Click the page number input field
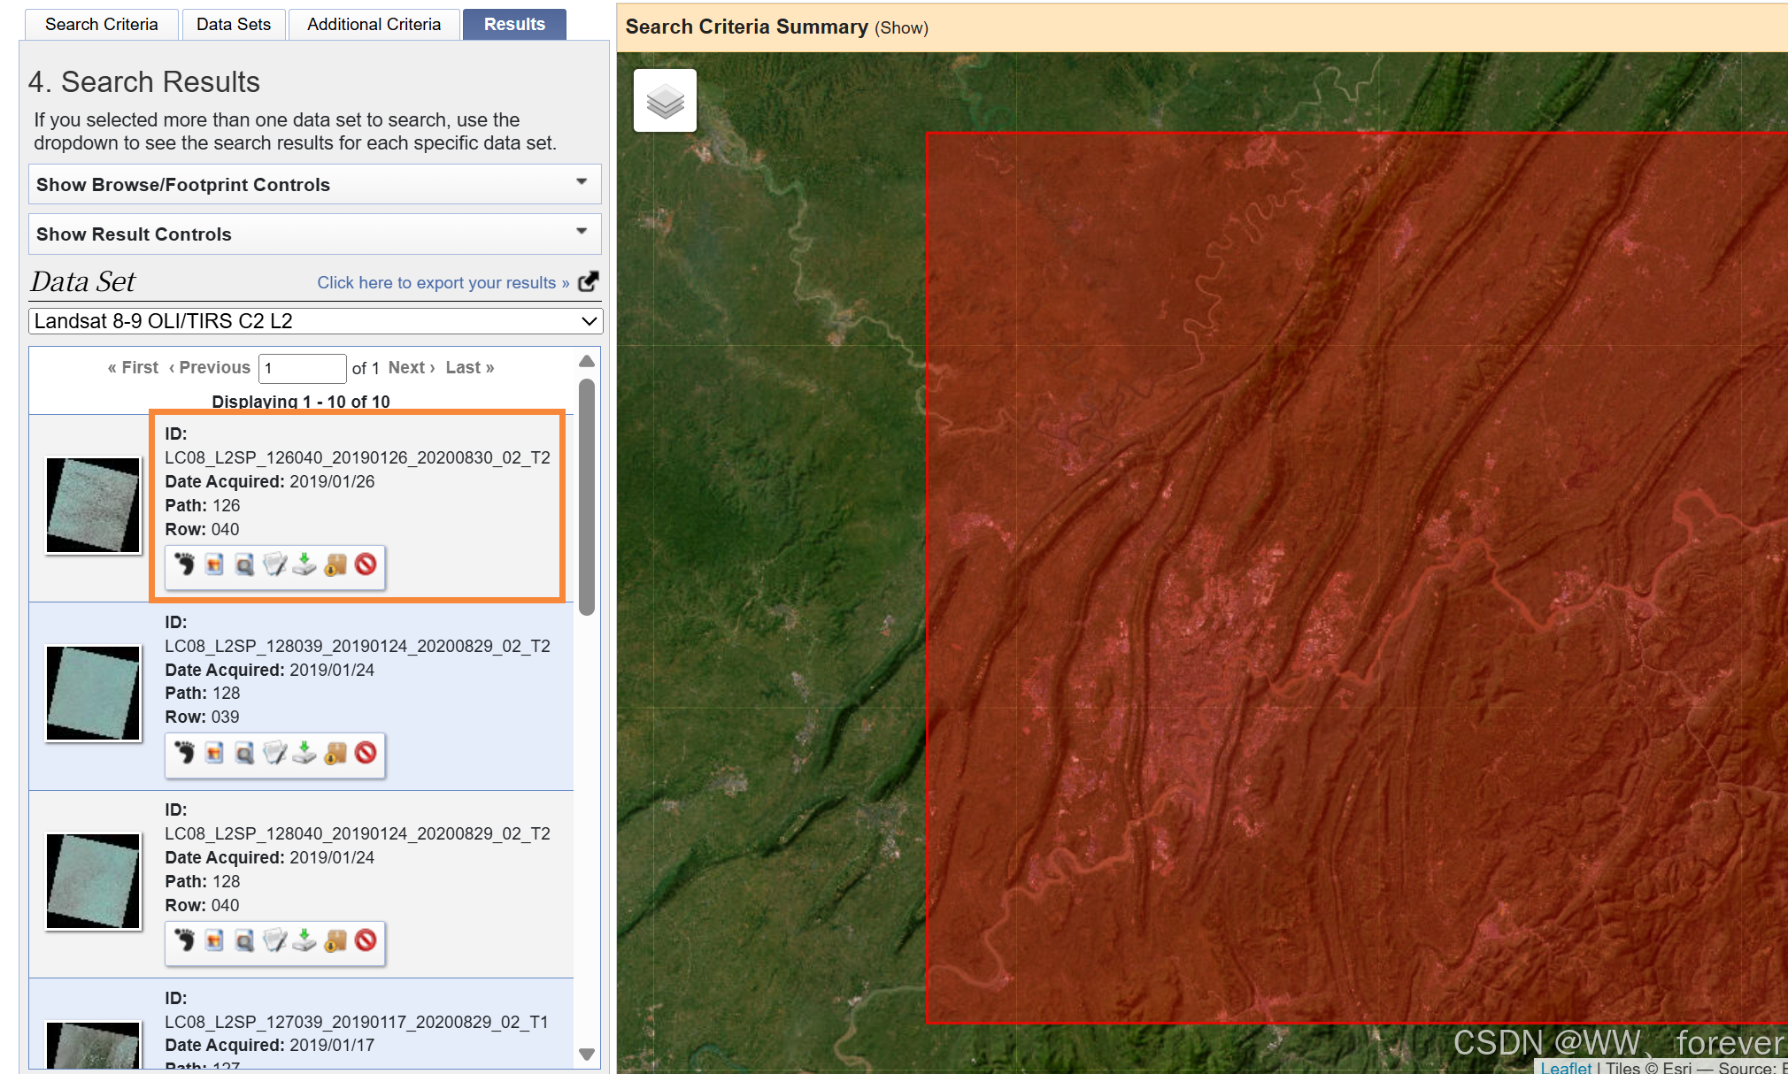This screenshot has height=1074, width=1788. tap(302, 368)
